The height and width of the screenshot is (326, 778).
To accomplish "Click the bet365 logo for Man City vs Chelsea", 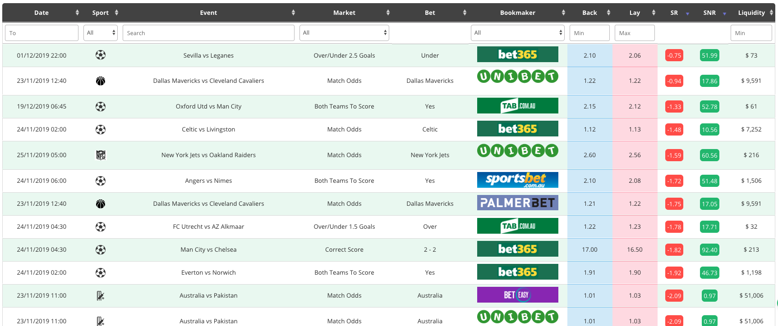I will click(x=518, y=249).
